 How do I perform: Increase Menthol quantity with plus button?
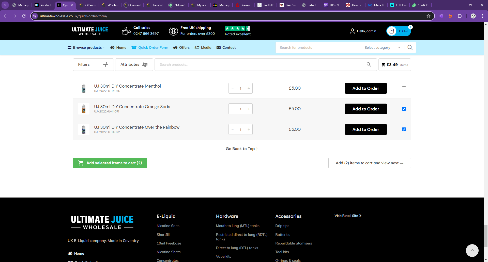click(x=249, y=88)
